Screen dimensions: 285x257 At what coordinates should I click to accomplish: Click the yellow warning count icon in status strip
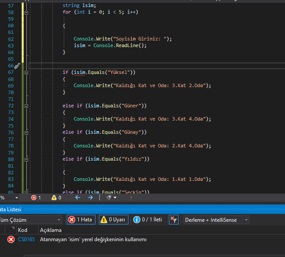(54, 198)
